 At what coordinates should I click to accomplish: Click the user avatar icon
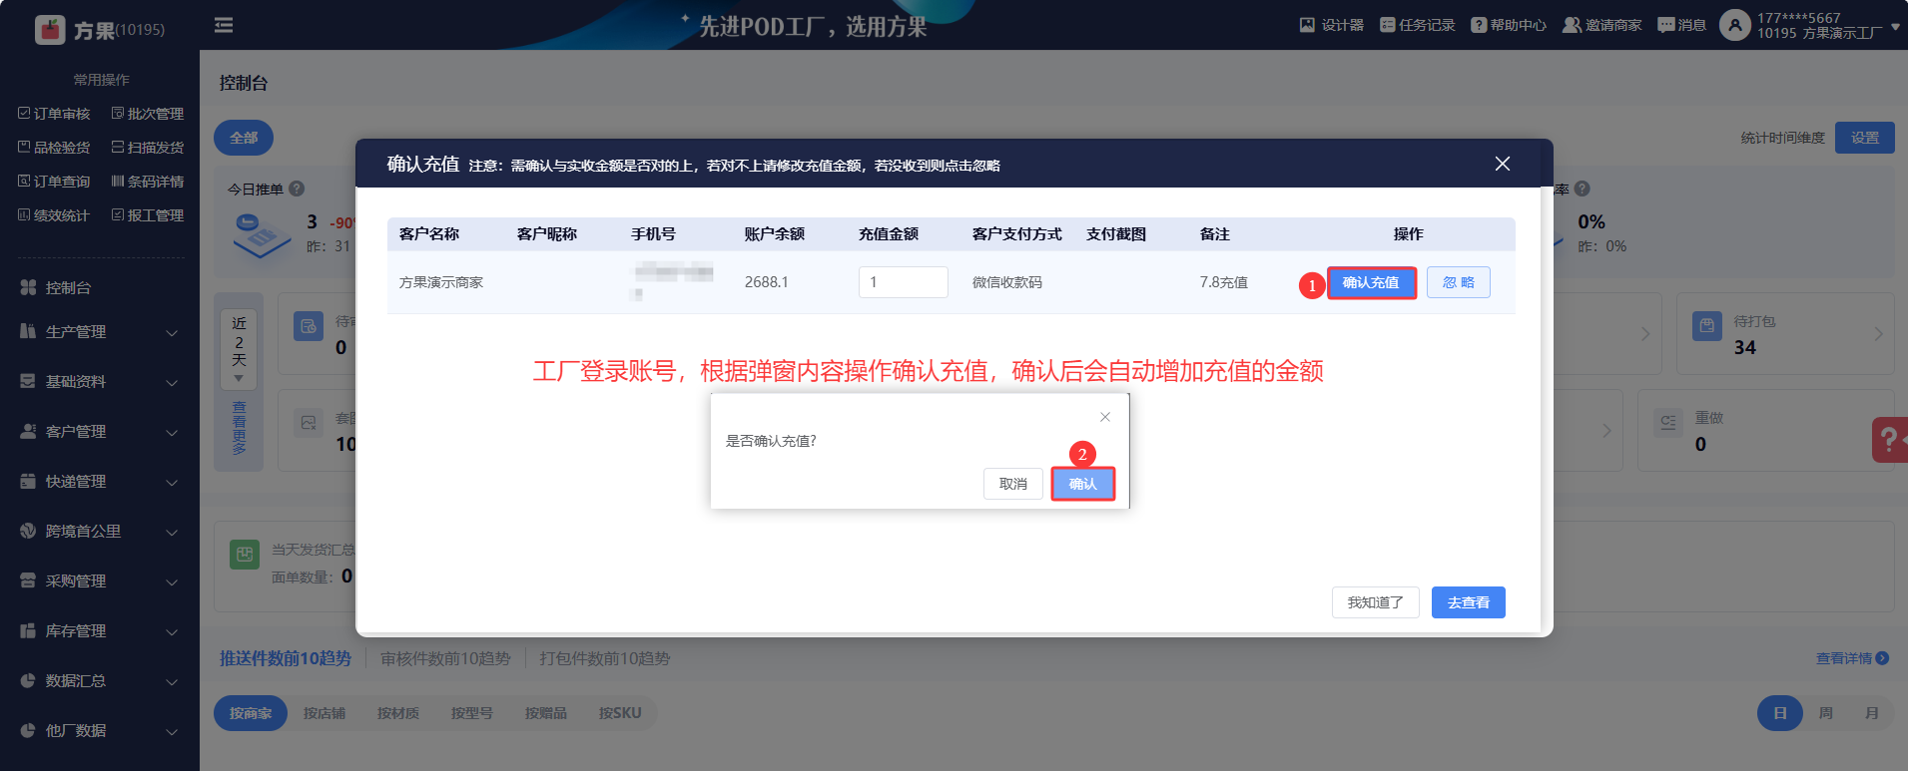(x=1735, y=25)
